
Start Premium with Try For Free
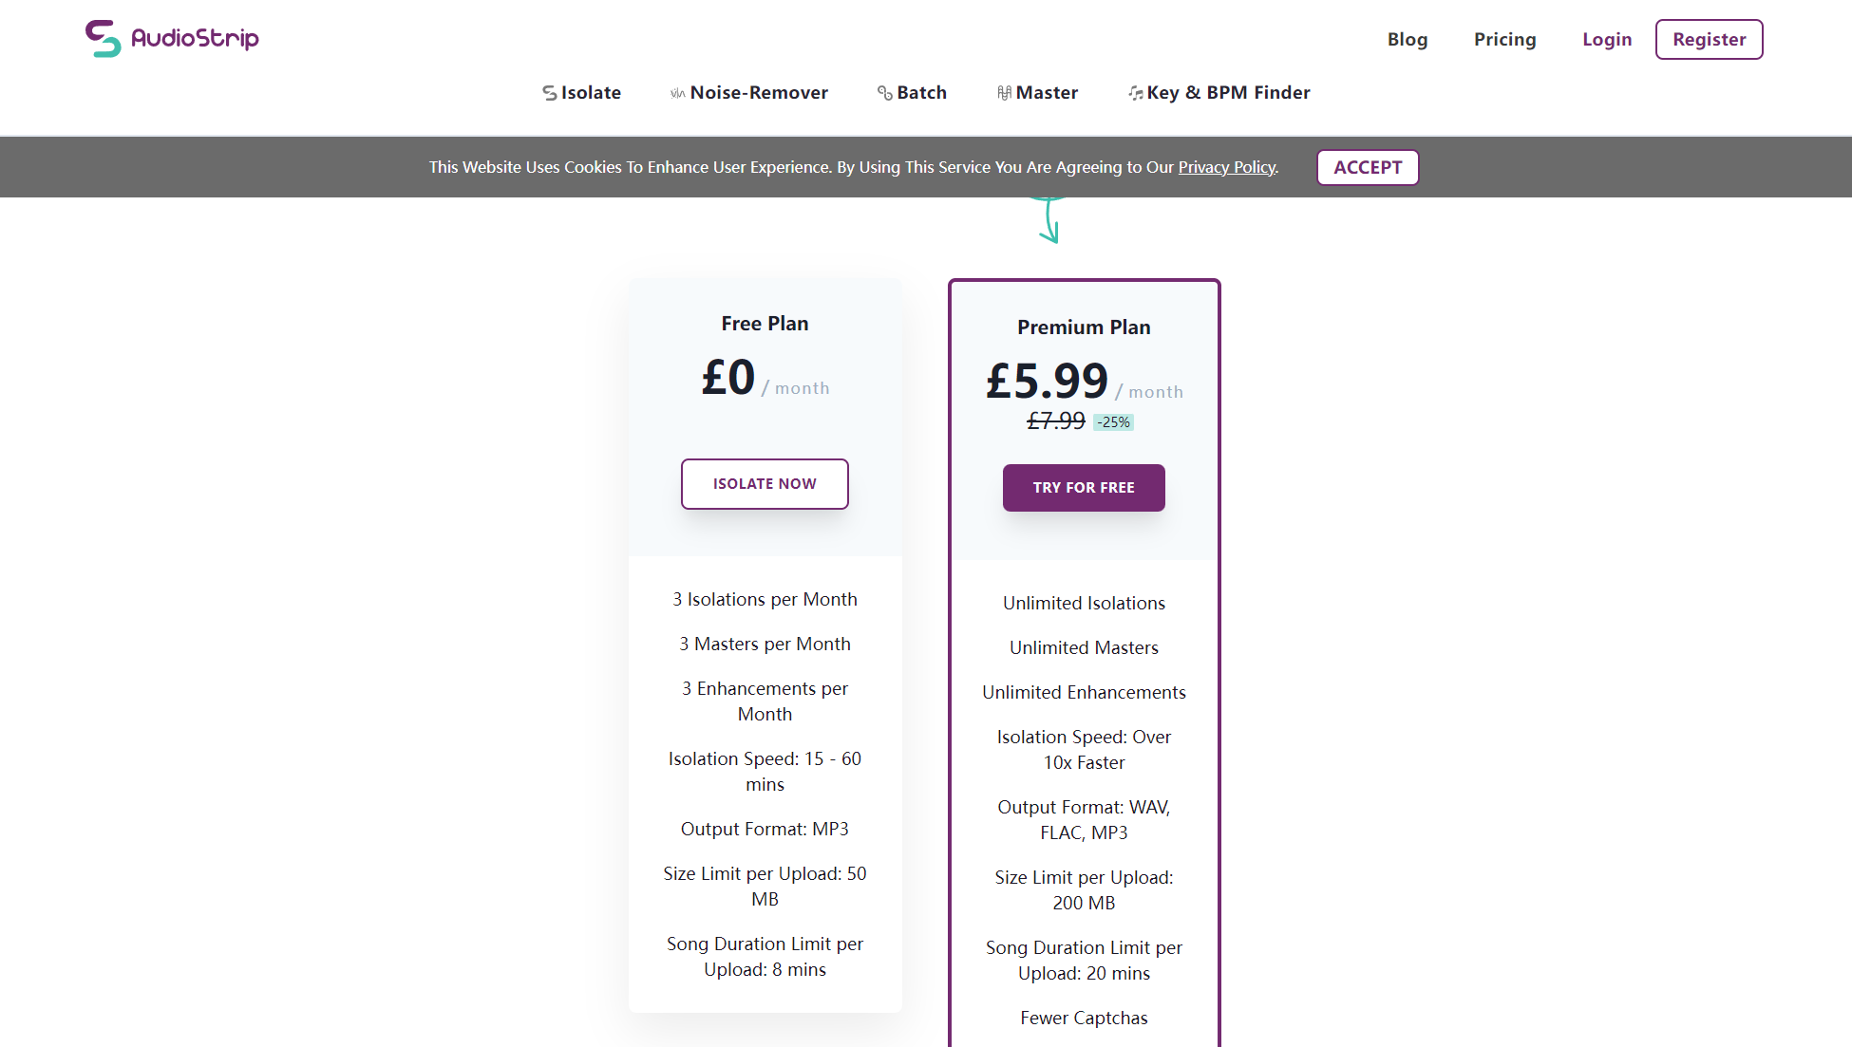1084,488
